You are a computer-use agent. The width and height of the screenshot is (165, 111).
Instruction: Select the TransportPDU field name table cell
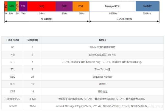(x=13, y=99)
